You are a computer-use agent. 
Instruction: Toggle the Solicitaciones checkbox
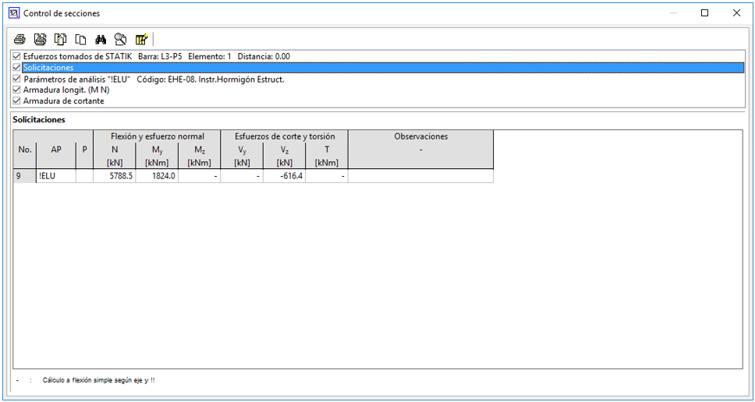point(17,68)
